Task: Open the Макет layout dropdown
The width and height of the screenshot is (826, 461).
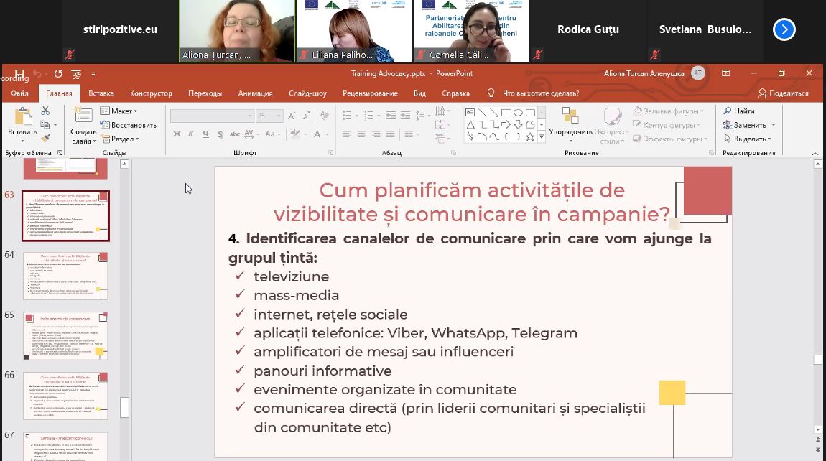Action: click(x=119, y=111)
